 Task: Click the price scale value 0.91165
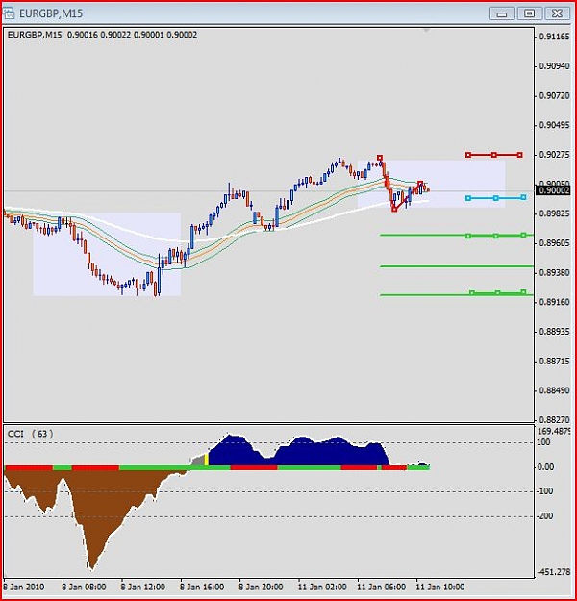point(554,37)
